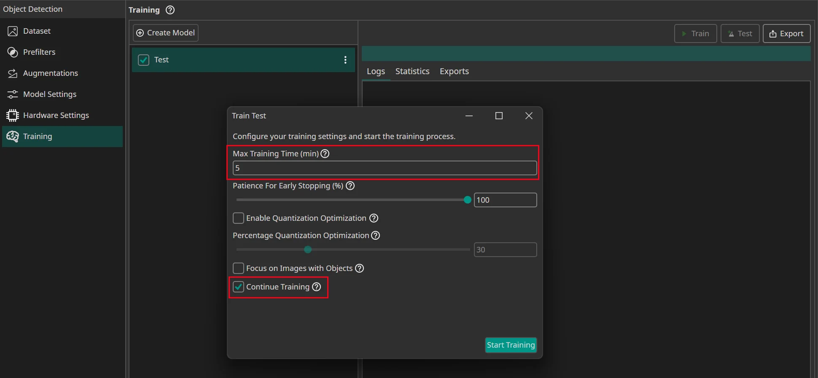The image size is (818, 378).
Task: Switch to the Statistics tab
Action: 412,72
